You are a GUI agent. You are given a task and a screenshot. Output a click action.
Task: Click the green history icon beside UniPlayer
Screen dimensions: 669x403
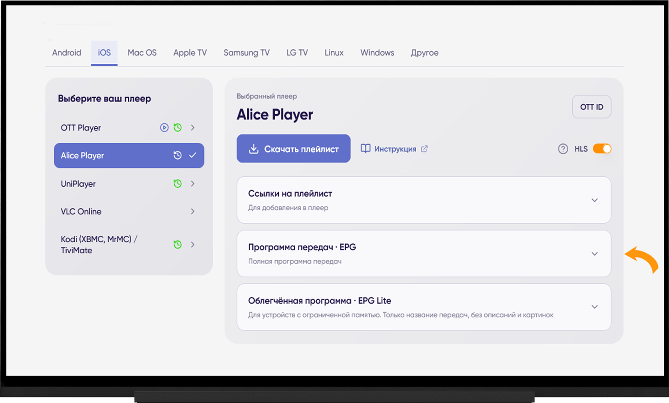178,183
